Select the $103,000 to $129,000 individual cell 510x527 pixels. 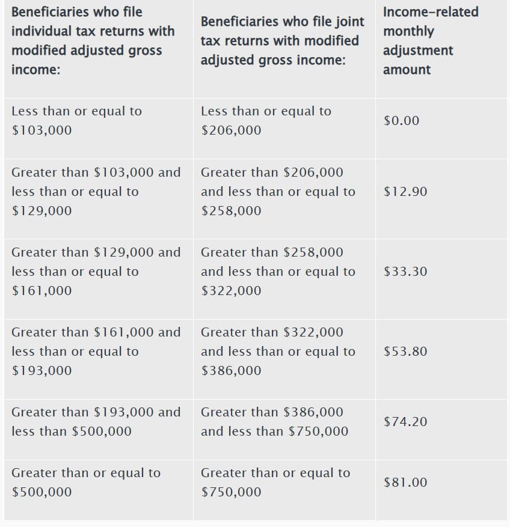pos(96,192)
